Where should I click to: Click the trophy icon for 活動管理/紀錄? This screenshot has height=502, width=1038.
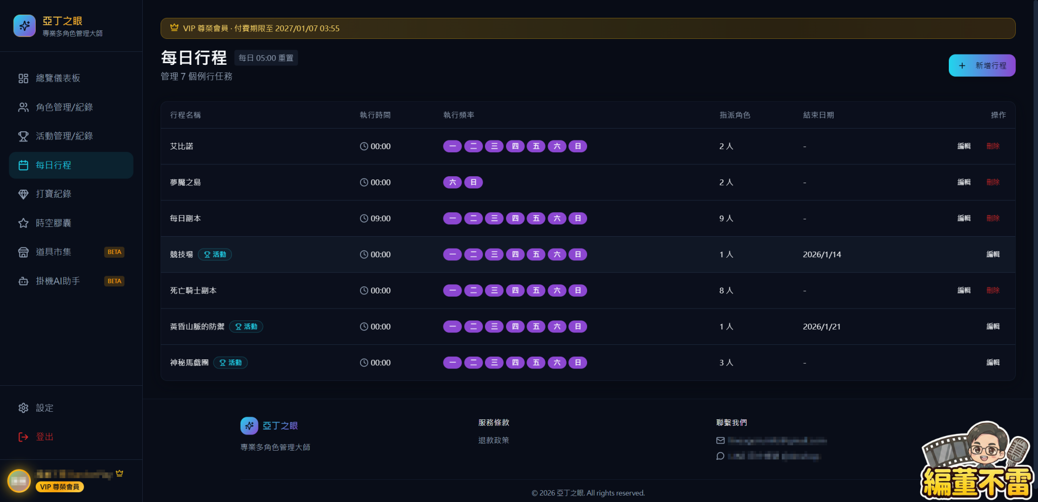click(23, 136)
